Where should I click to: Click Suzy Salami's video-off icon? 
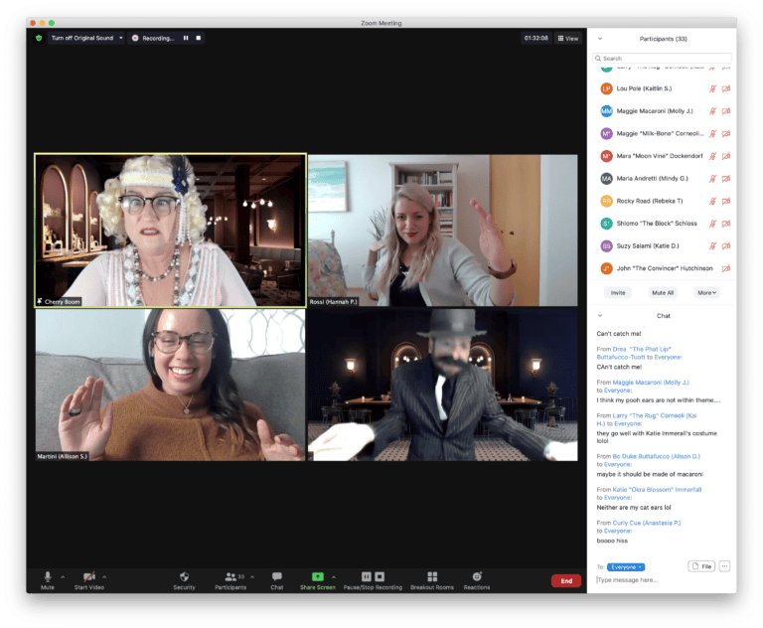pyautogui.click(x=726, y=245)
